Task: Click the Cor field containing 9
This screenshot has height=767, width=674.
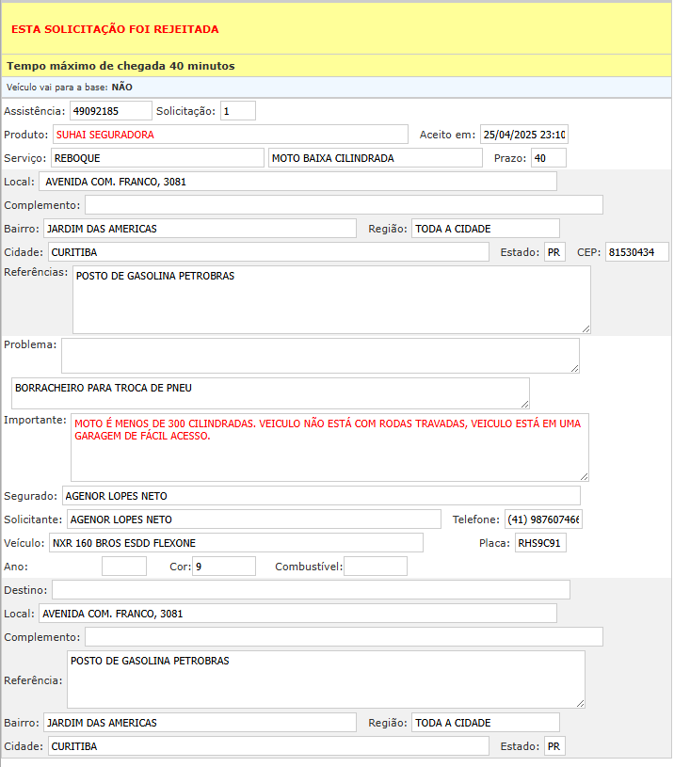Action: (x=224, y=567)
